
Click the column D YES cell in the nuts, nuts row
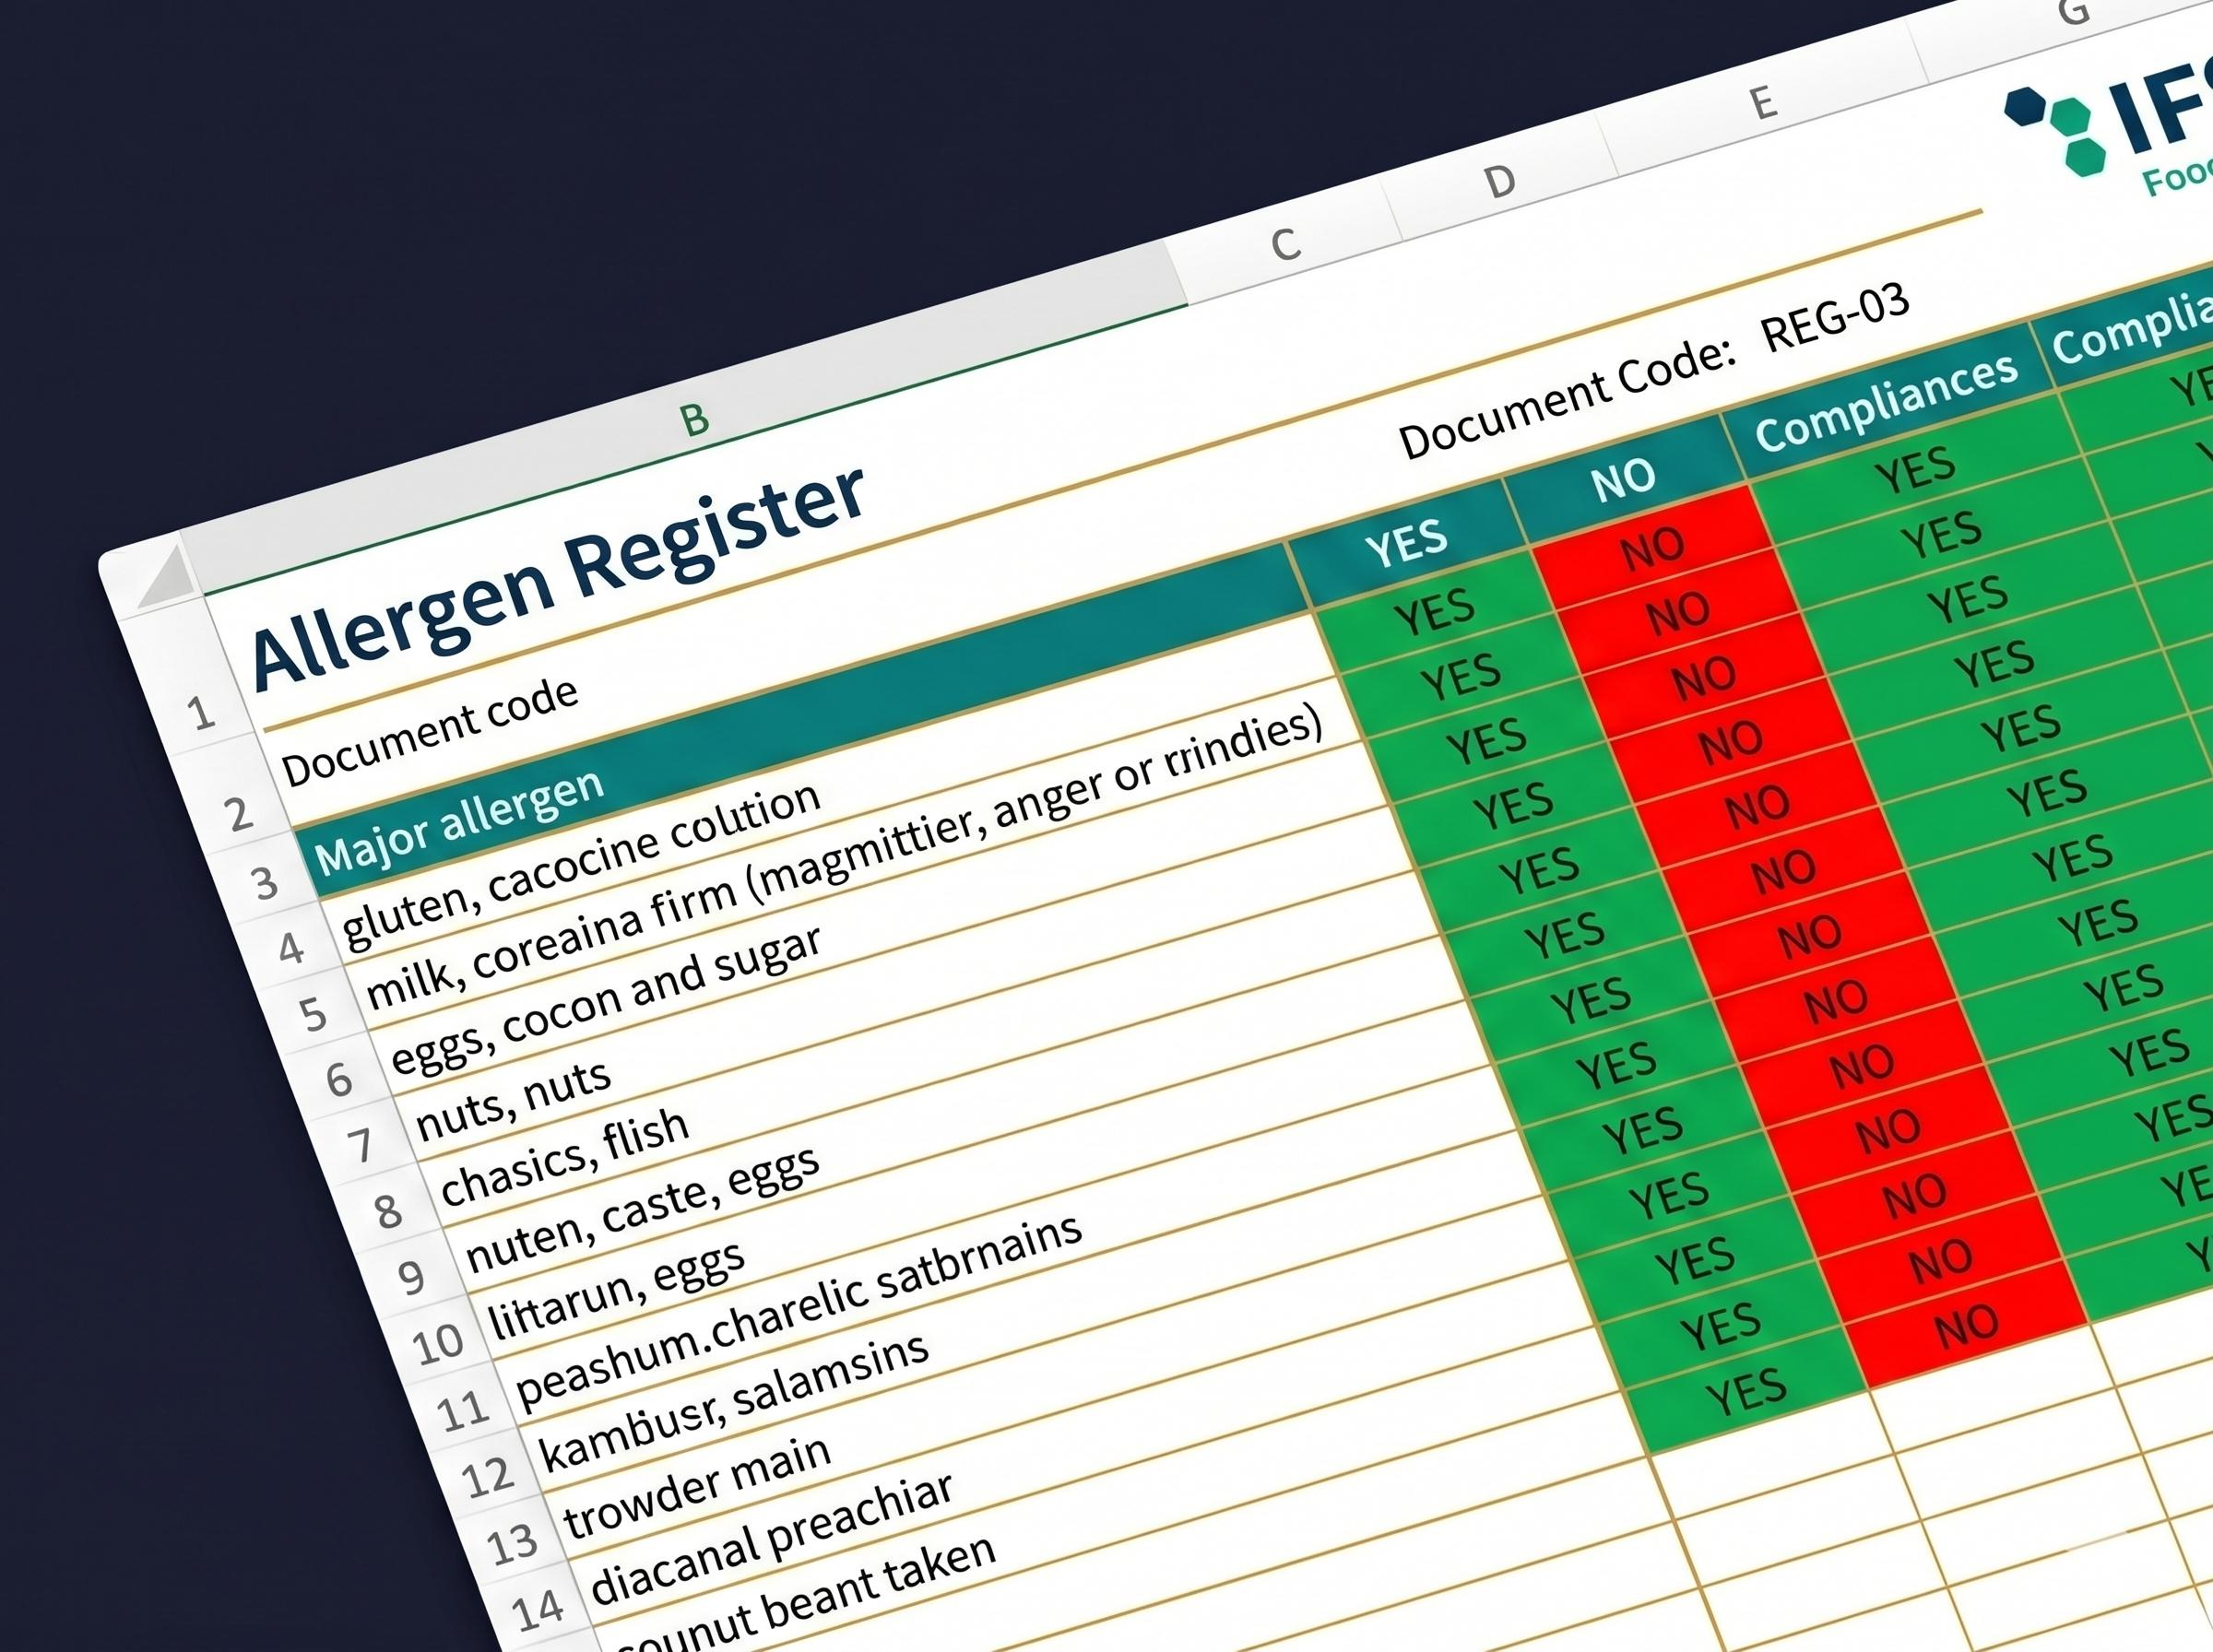coord(1513,806)
